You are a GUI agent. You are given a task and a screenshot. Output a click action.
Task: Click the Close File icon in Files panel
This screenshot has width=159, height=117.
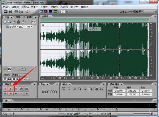click(10, 22)
